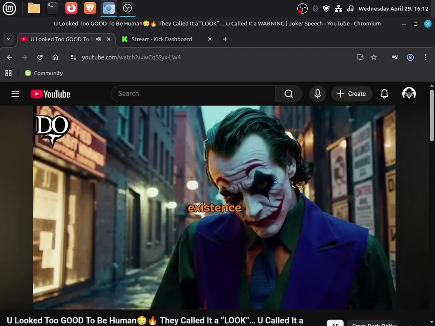Close the Kick Dashboard tab

pyautogui.click(x=210, y=39)
